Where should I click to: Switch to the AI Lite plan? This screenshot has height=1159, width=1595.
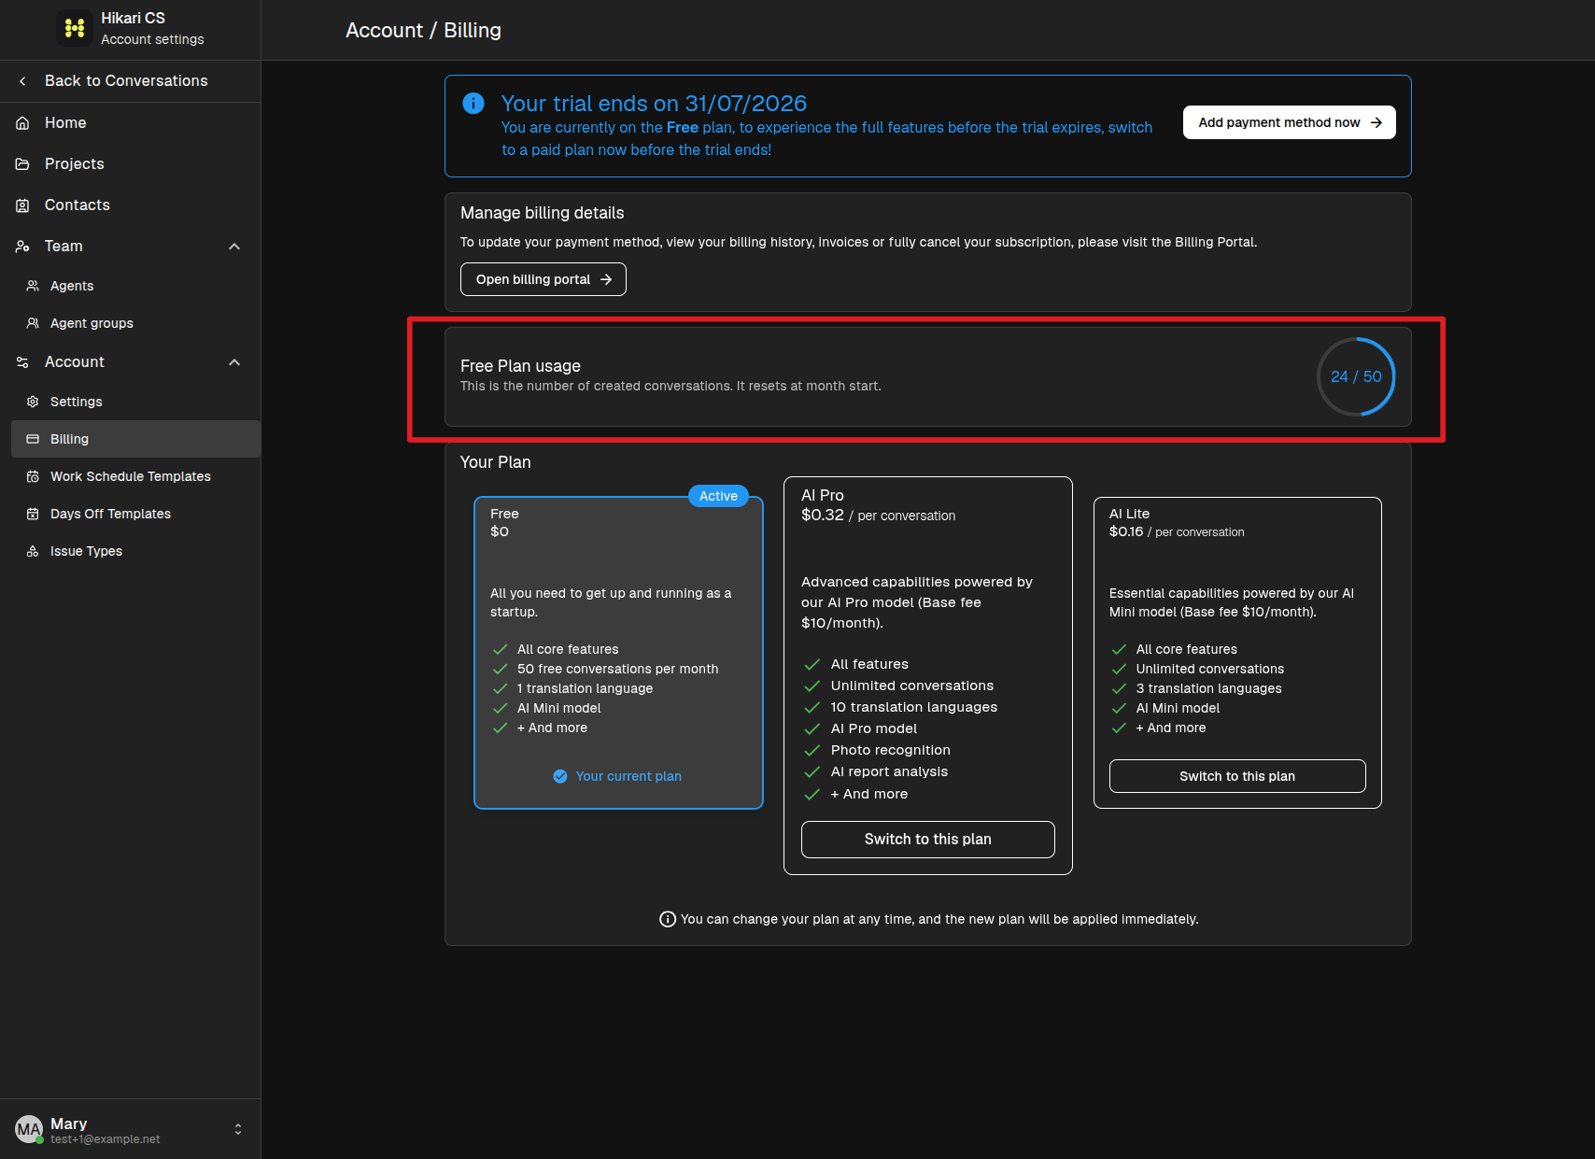[1237, 776]
